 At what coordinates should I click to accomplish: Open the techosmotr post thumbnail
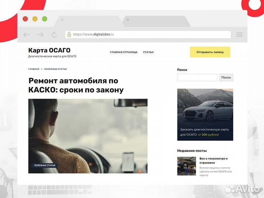[187, 166]
